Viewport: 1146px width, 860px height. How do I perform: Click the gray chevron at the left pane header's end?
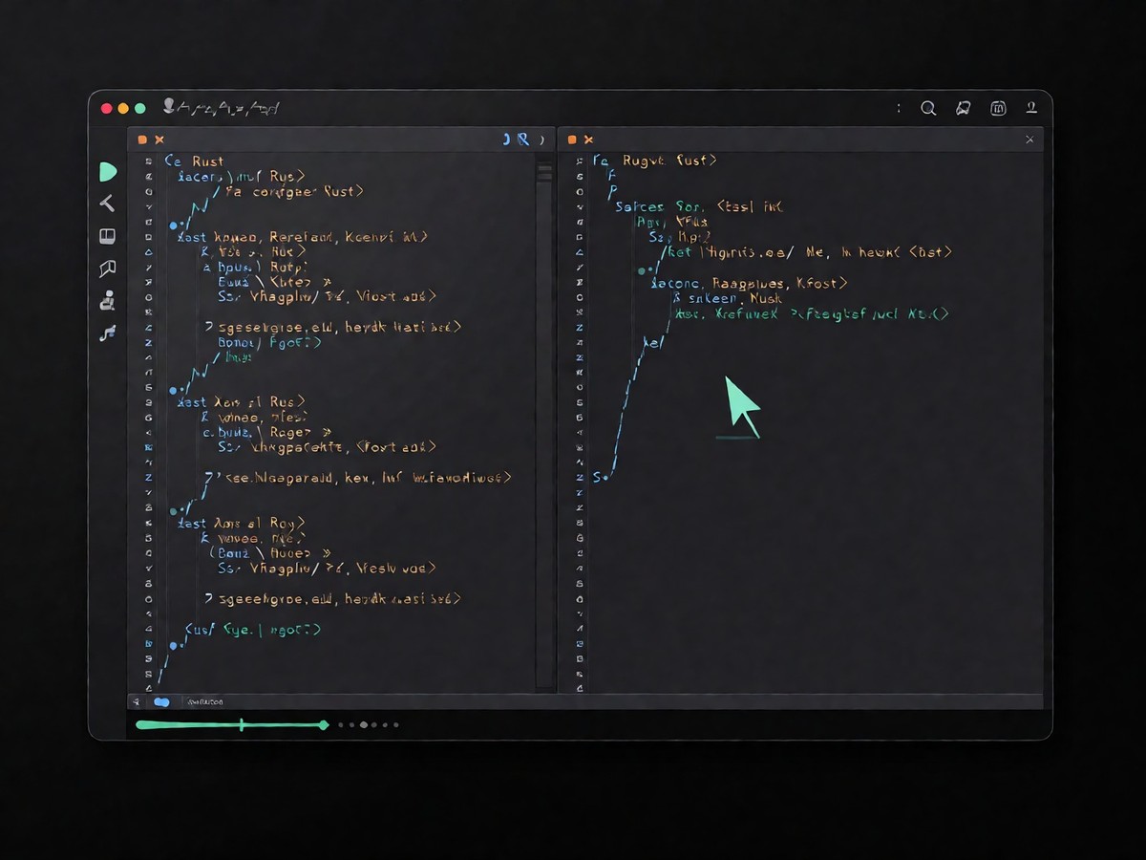[542, 140]
